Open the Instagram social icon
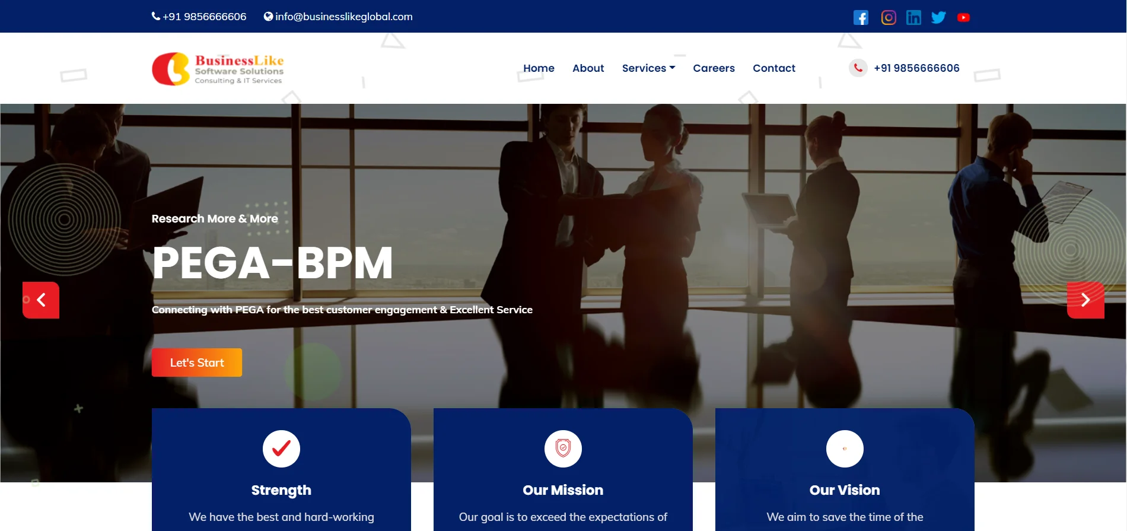The image size is (1127, 531). point(889,18)
